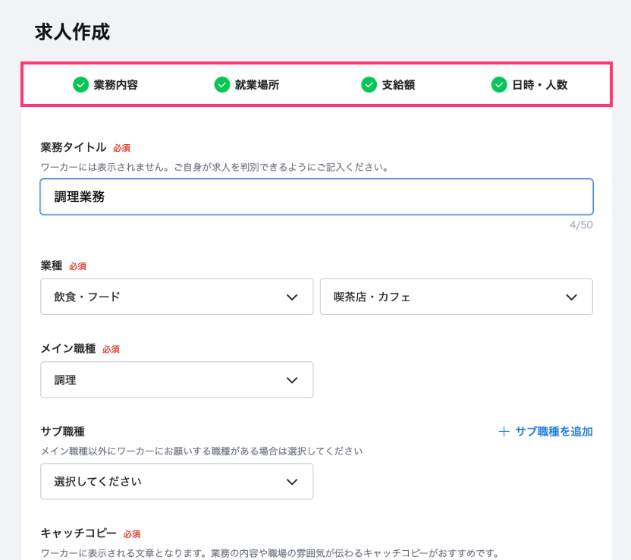Click the キャッチコピー field label
Viewport: 631px width, 560px height.
78,533
